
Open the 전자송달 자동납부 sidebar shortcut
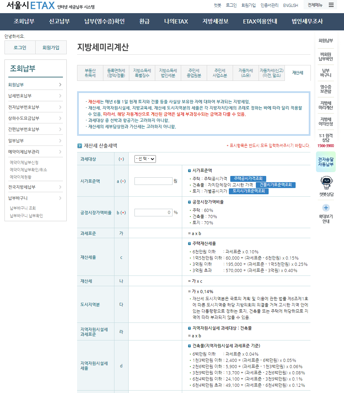click(325, 161)
